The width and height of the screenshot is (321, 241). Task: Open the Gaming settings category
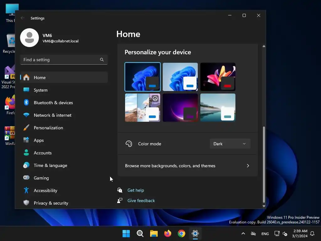64,178
